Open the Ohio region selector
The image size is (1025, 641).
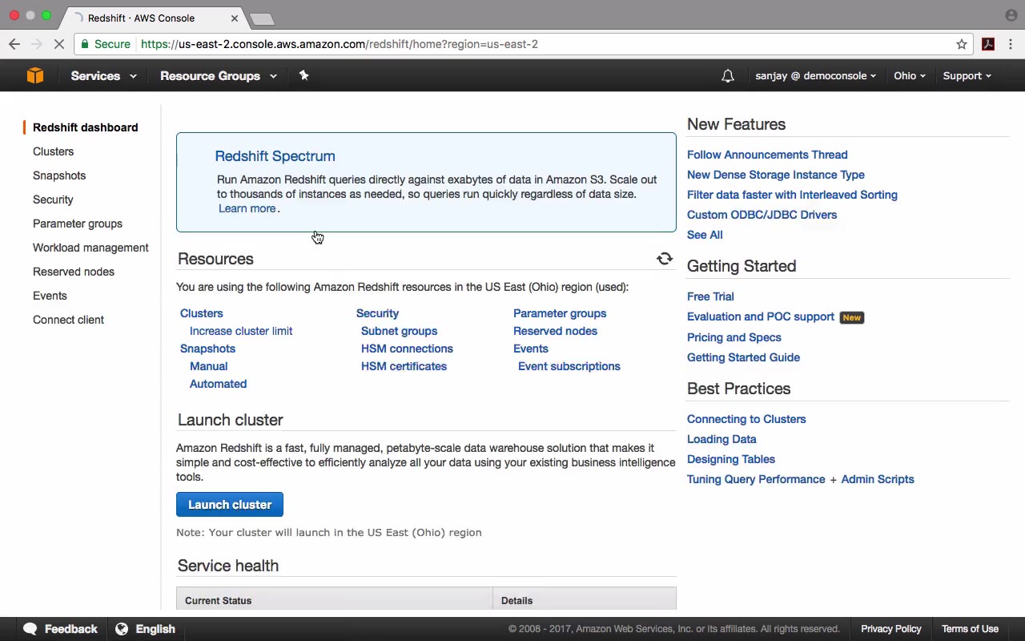click(x=910, y=76)
